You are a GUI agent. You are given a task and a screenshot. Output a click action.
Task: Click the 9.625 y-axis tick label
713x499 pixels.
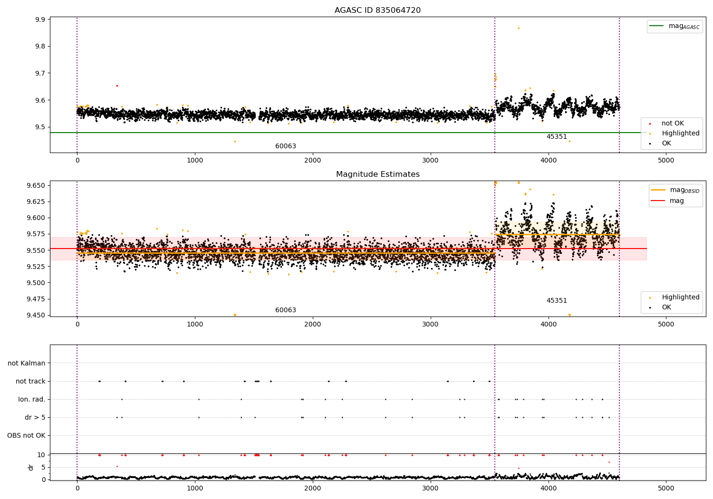click(x=37, y=202)
